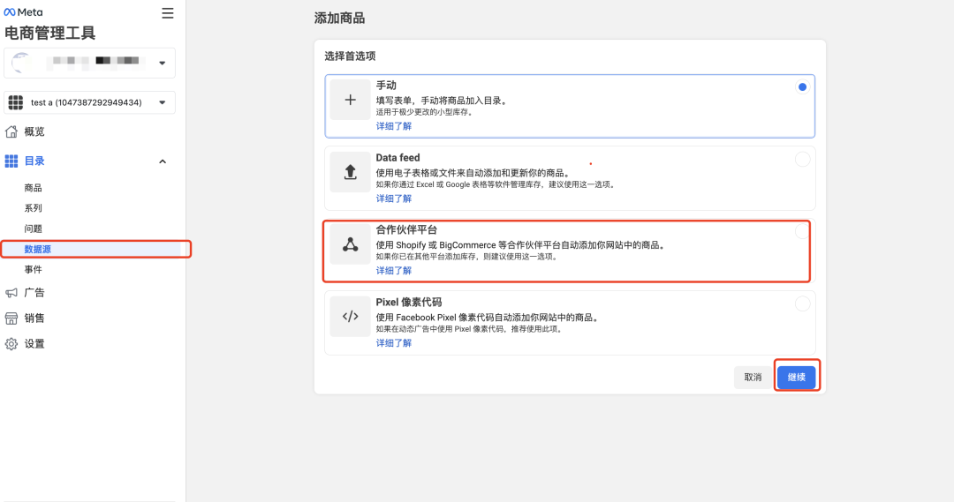The image size is (954, 502).
Task: Click the 选择首选项 heading
Action: [x=350, y=56]
